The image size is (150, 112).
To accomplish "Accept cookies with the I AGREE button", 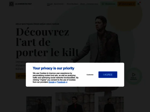I will tap(108, 75).
